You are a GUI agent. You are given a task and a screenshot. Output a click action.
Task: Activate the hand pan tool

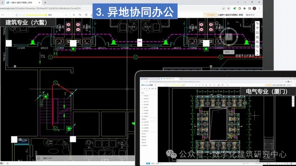[257, 28]
